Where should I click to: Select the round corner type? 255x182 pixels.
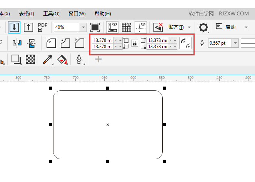51,43
